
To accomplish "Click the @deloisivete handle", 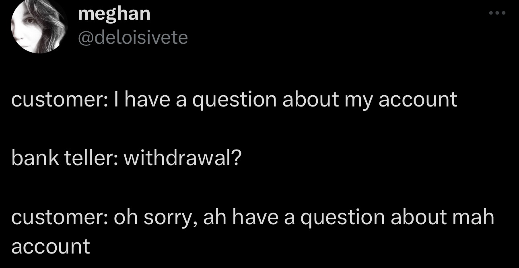I will tap(133, 38).
